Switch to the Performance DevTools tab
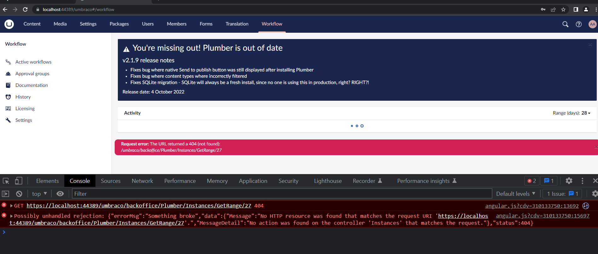Viewport: 598px width, 254px height. coord(180,181)
